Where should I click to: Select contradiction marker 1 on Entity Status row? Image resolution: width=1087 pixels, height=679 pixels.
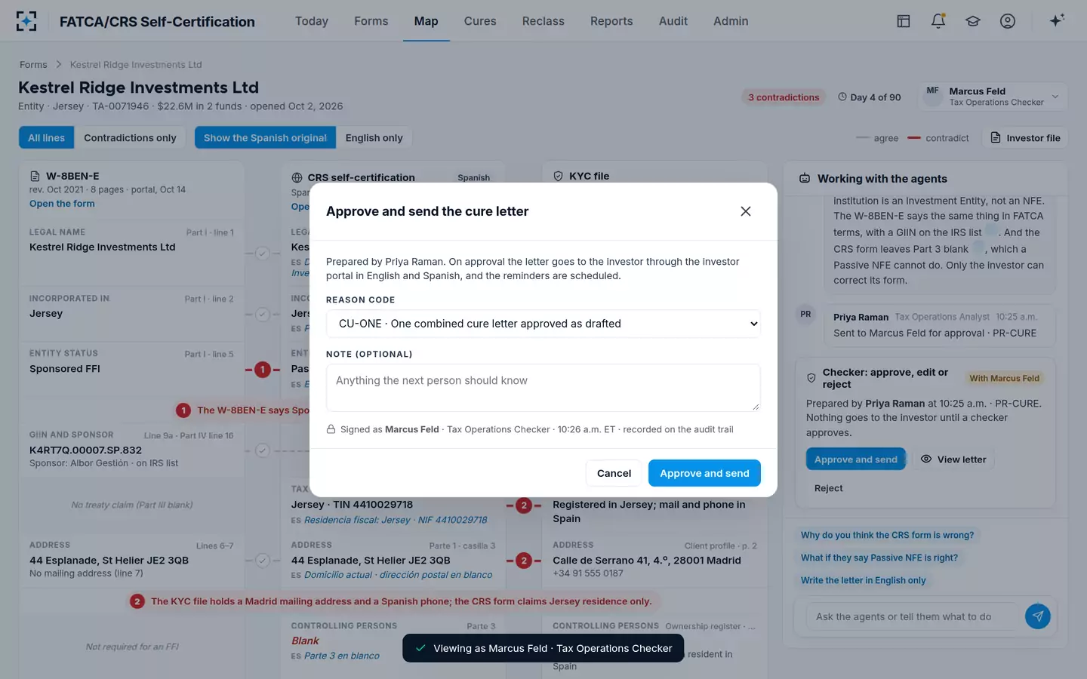(262, 370)
